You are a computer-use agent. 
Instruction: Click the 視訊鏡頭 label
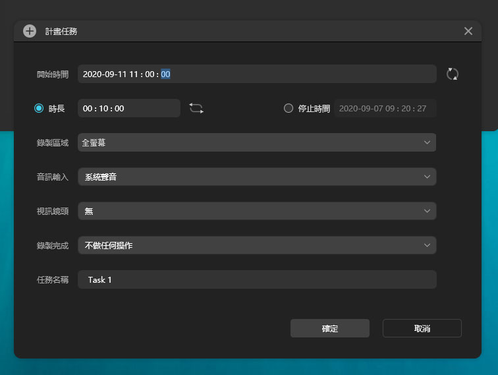click(53, 212)
